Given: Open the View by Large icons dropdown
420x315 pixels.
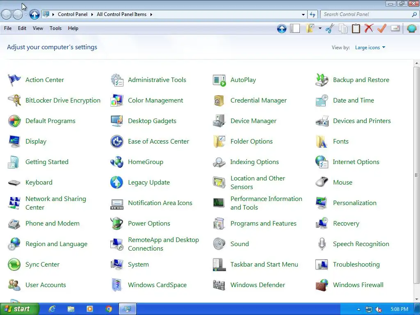Looking at the screenshot, I should pyautogui.click(x=370, y=48).
